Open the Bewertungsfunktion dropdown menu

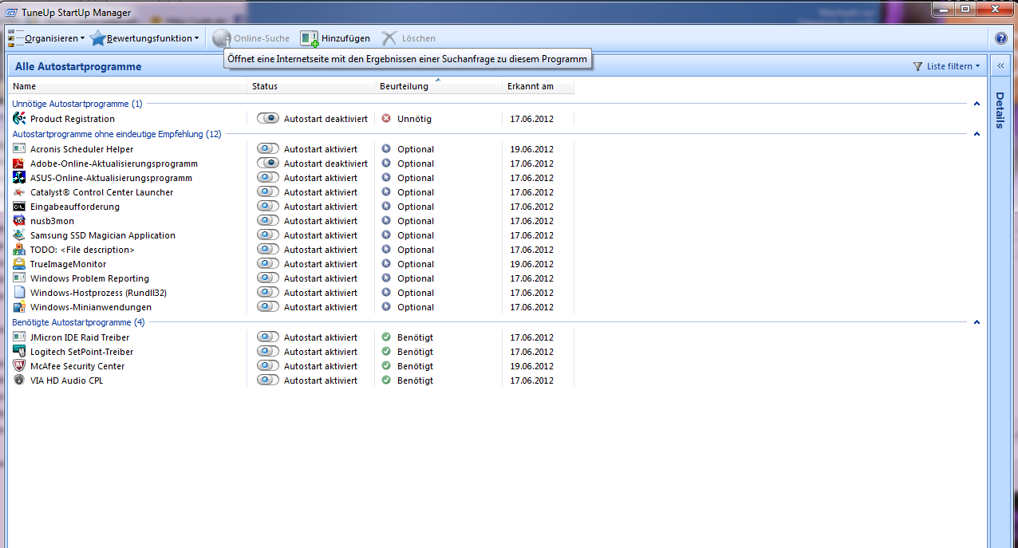144,38
